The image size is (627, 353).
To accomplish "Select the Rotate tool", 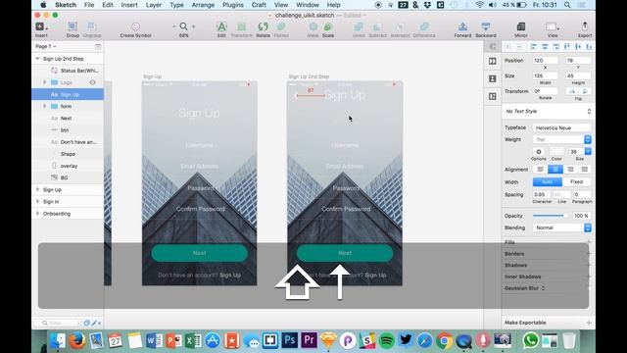I will click(x=263, y=26).
